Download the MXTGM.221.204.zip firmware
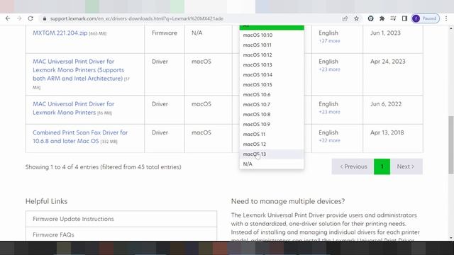 tap(60, 33)
